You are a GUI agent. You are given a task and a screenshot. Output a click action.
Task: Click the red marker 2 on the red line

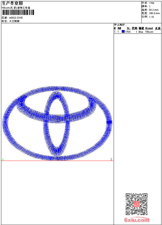point(111,159)
